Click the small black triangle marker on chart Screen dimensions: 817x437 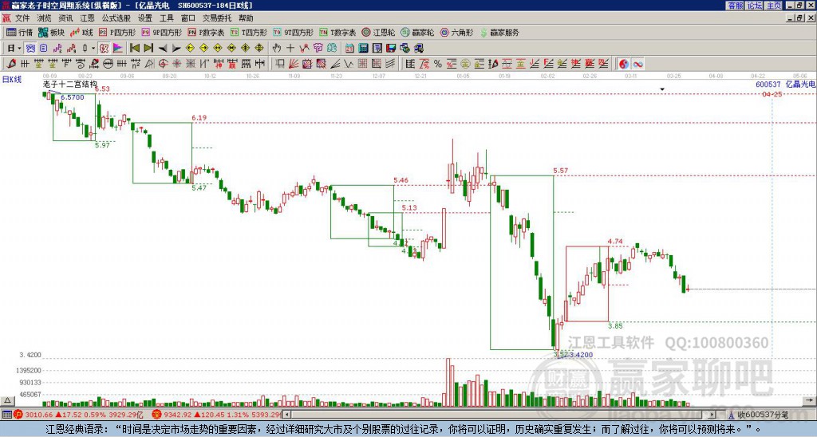click(662, 89)
